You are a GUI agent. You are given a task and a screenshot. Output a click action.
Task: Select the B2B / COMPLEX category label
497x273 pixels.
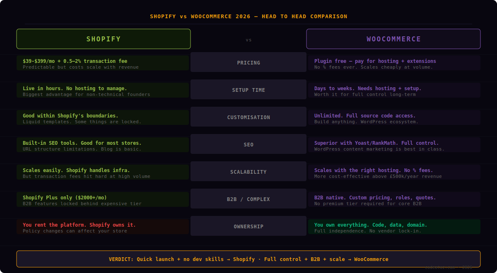[248, 199]
